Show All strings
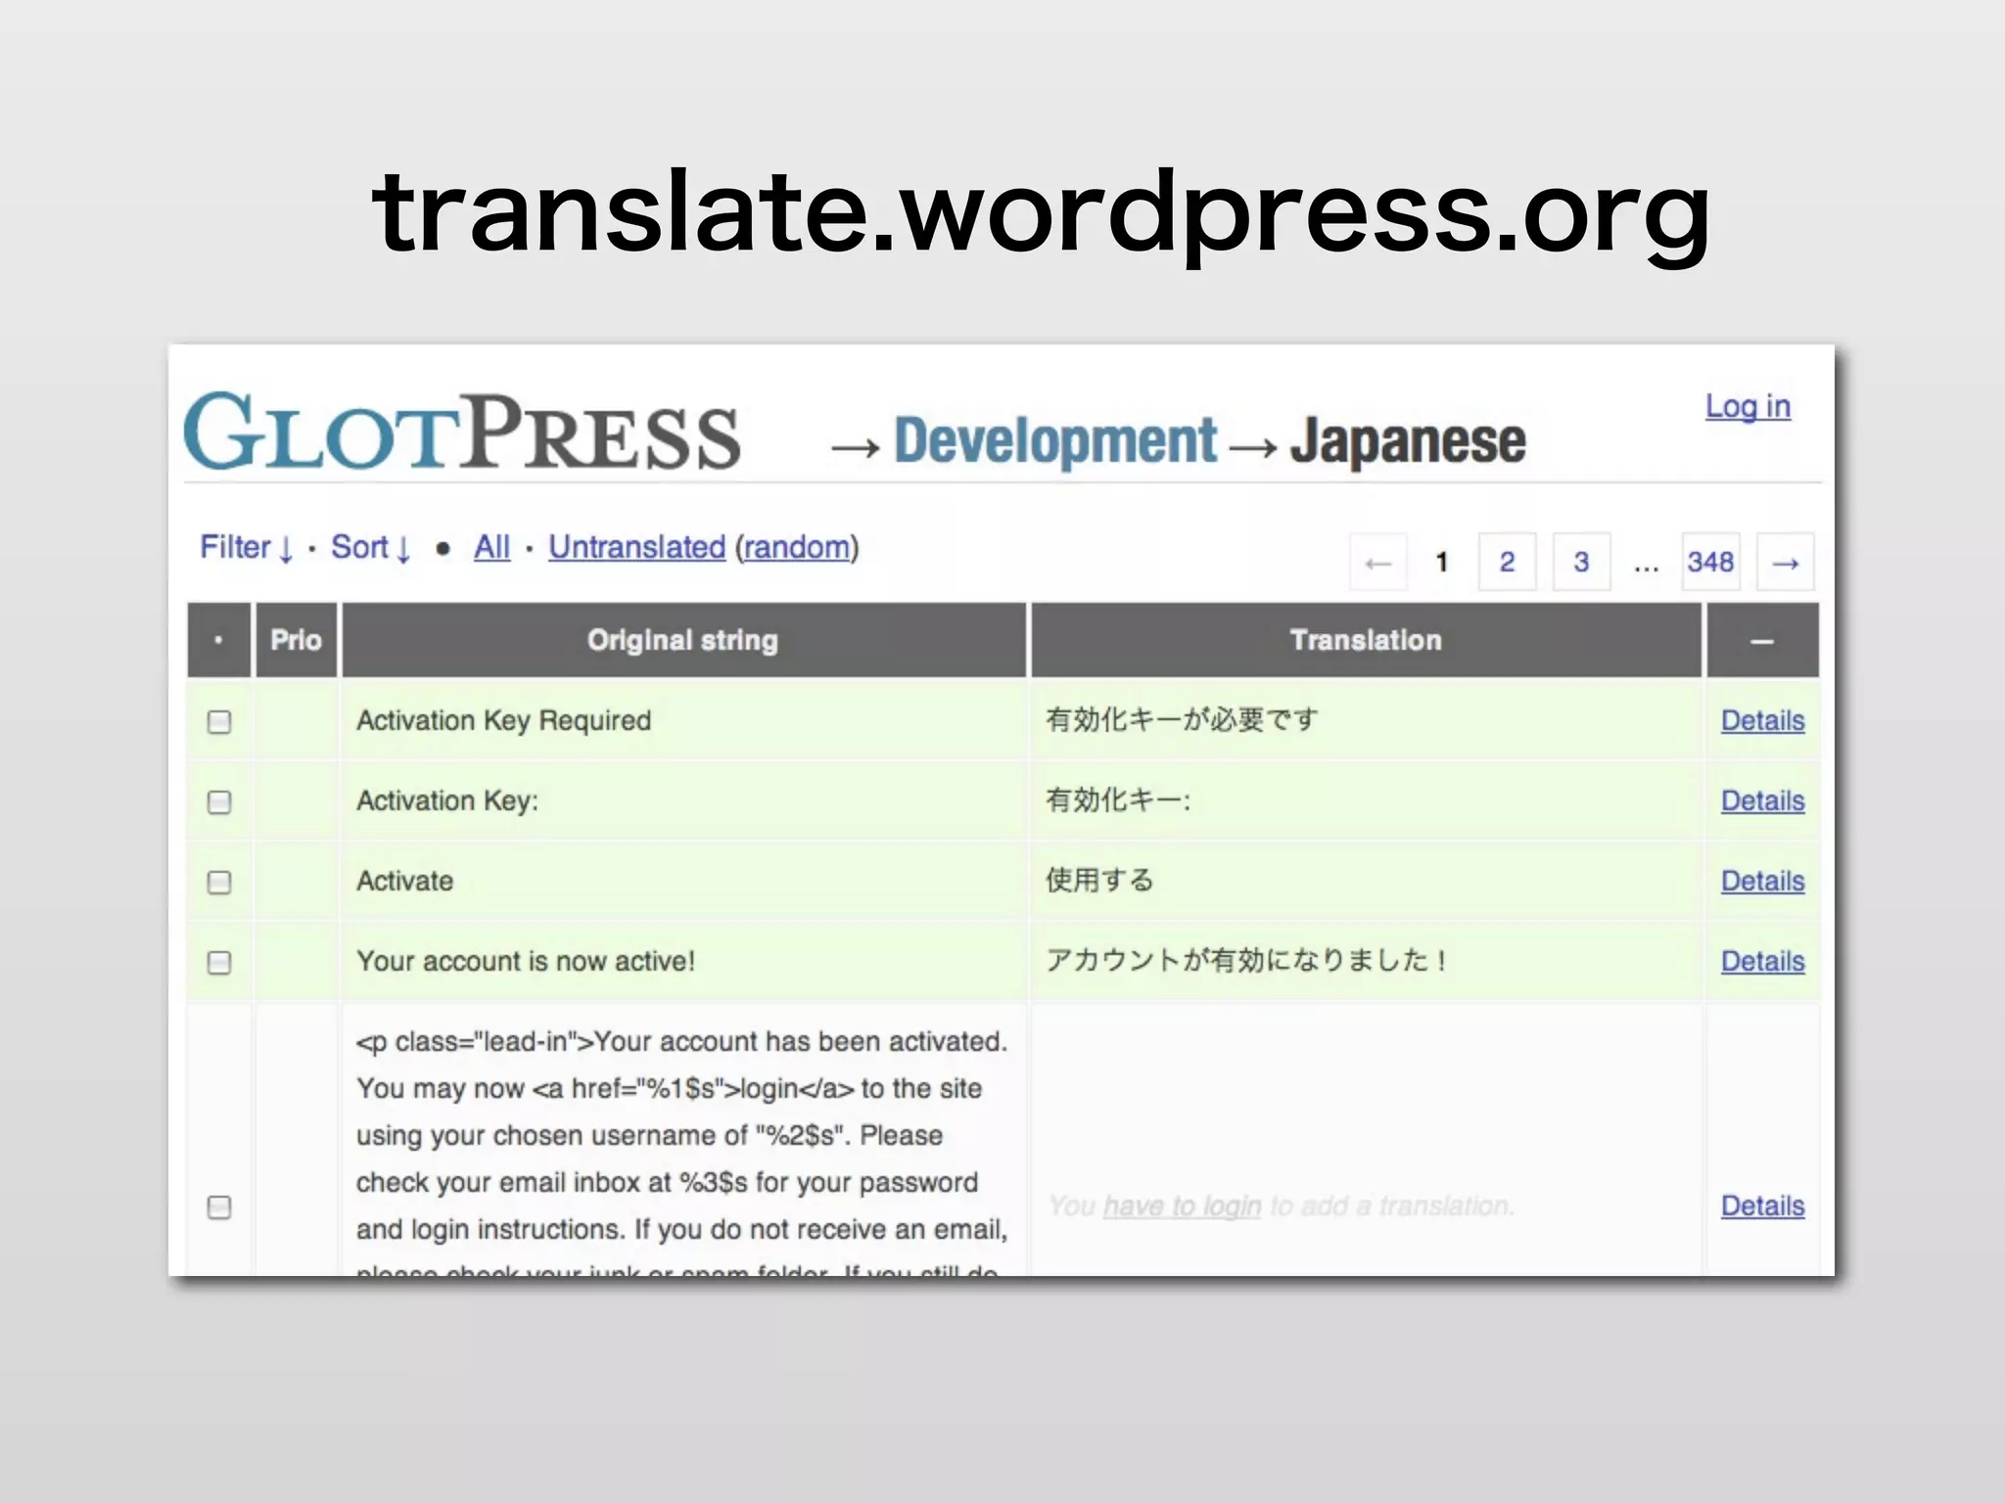Image resolution: width=2005 pixels, height=1503 pixels. 491,547
